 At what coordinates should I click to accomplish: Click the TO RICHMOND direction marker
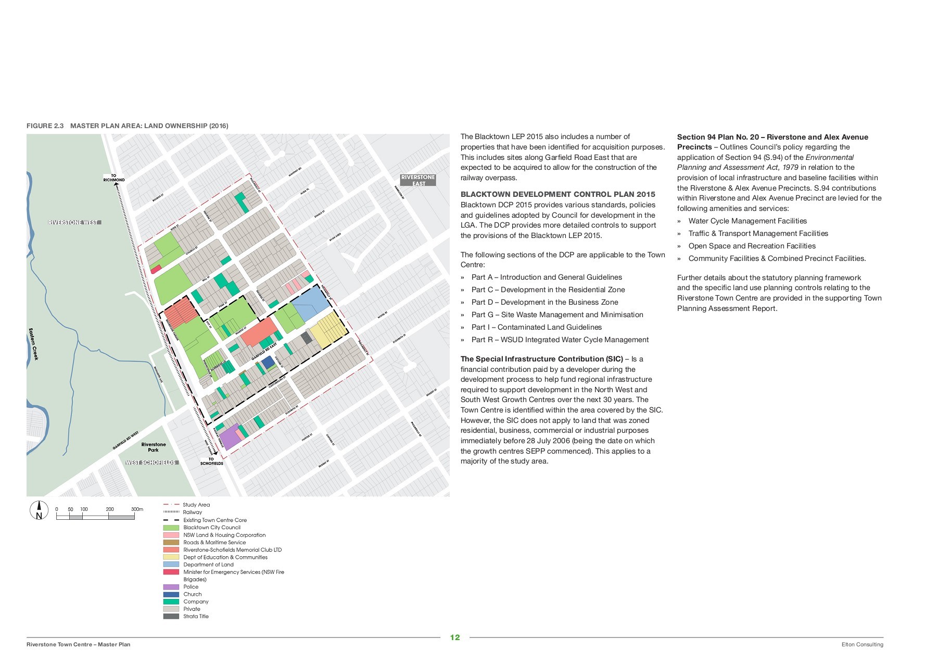tap(114, 177)
